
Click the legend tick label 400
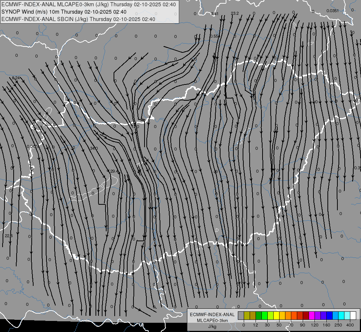coord(350,325)
